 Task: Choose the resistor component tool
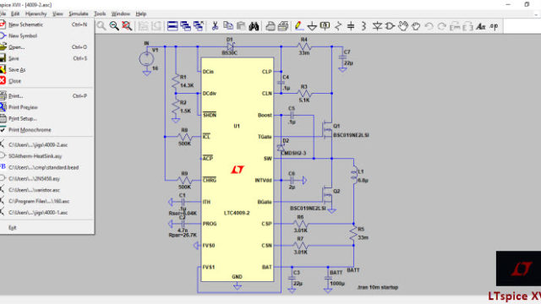point(338,26)
